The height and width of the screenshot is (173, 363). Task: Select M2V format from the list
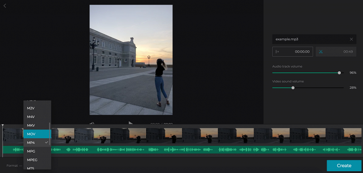coord(37,108)
